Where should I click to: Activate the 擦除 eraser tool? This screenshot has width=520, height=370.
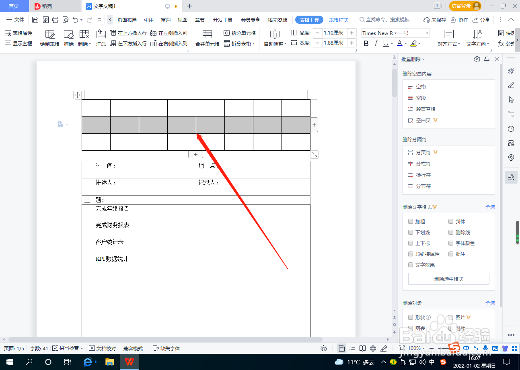(68, 38)
